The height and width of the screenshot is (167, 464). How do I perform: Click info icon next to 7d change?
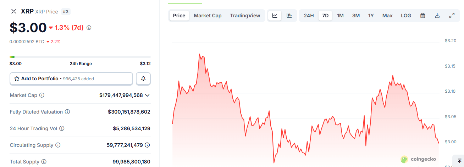pos(89,28)
